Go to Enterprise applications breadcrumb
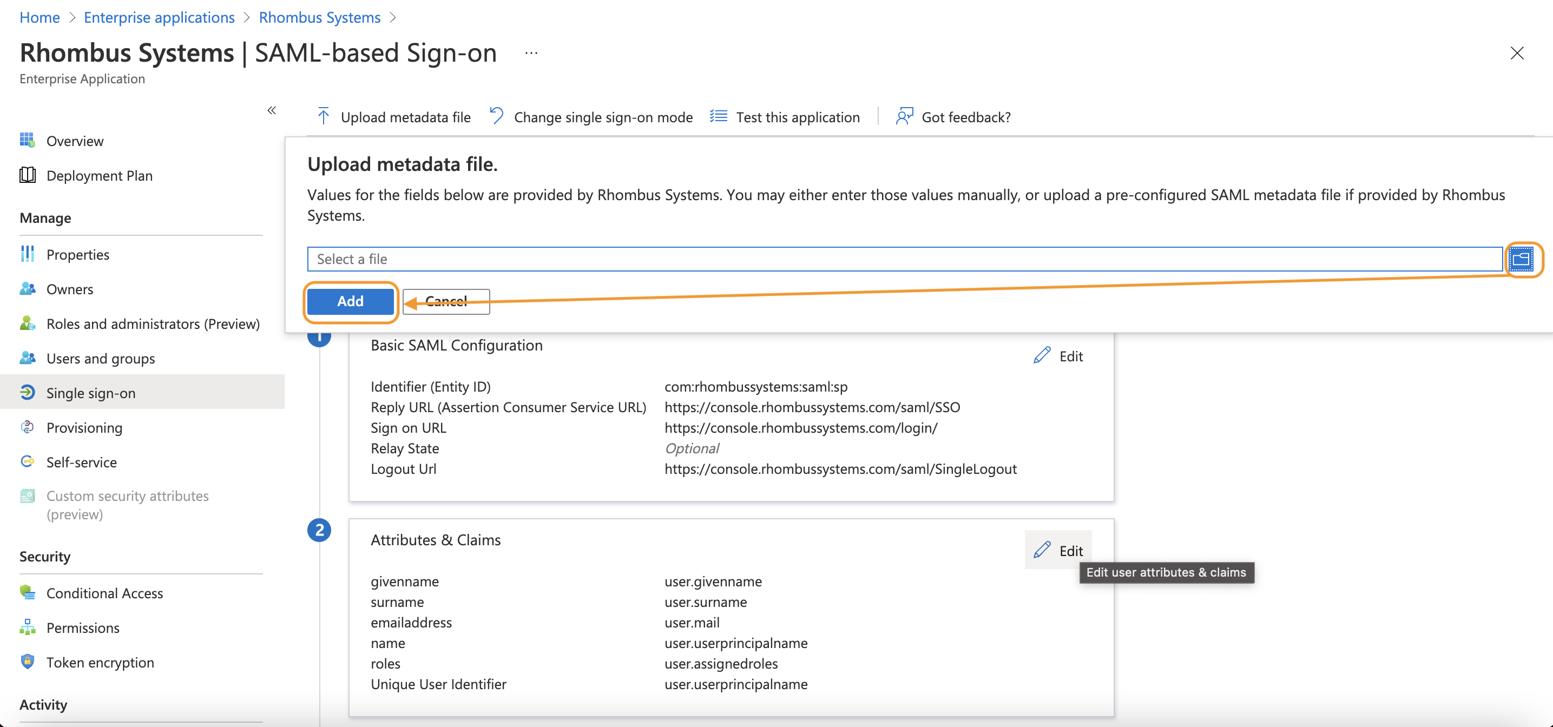 159,17
